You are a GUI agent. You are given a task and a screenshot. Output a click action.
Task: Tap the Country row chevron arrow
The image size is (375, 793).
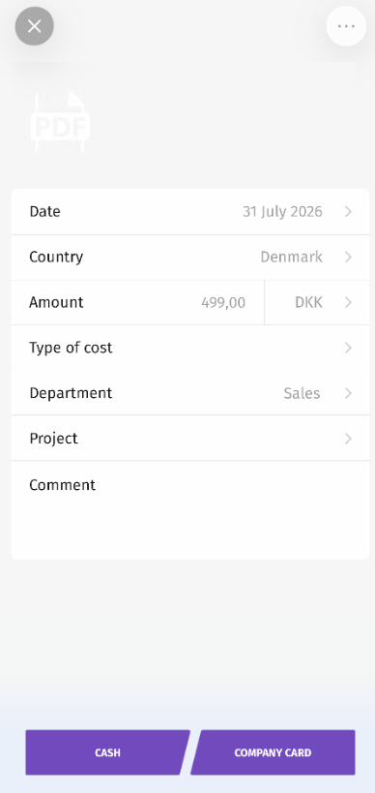[x=348, y=257]
